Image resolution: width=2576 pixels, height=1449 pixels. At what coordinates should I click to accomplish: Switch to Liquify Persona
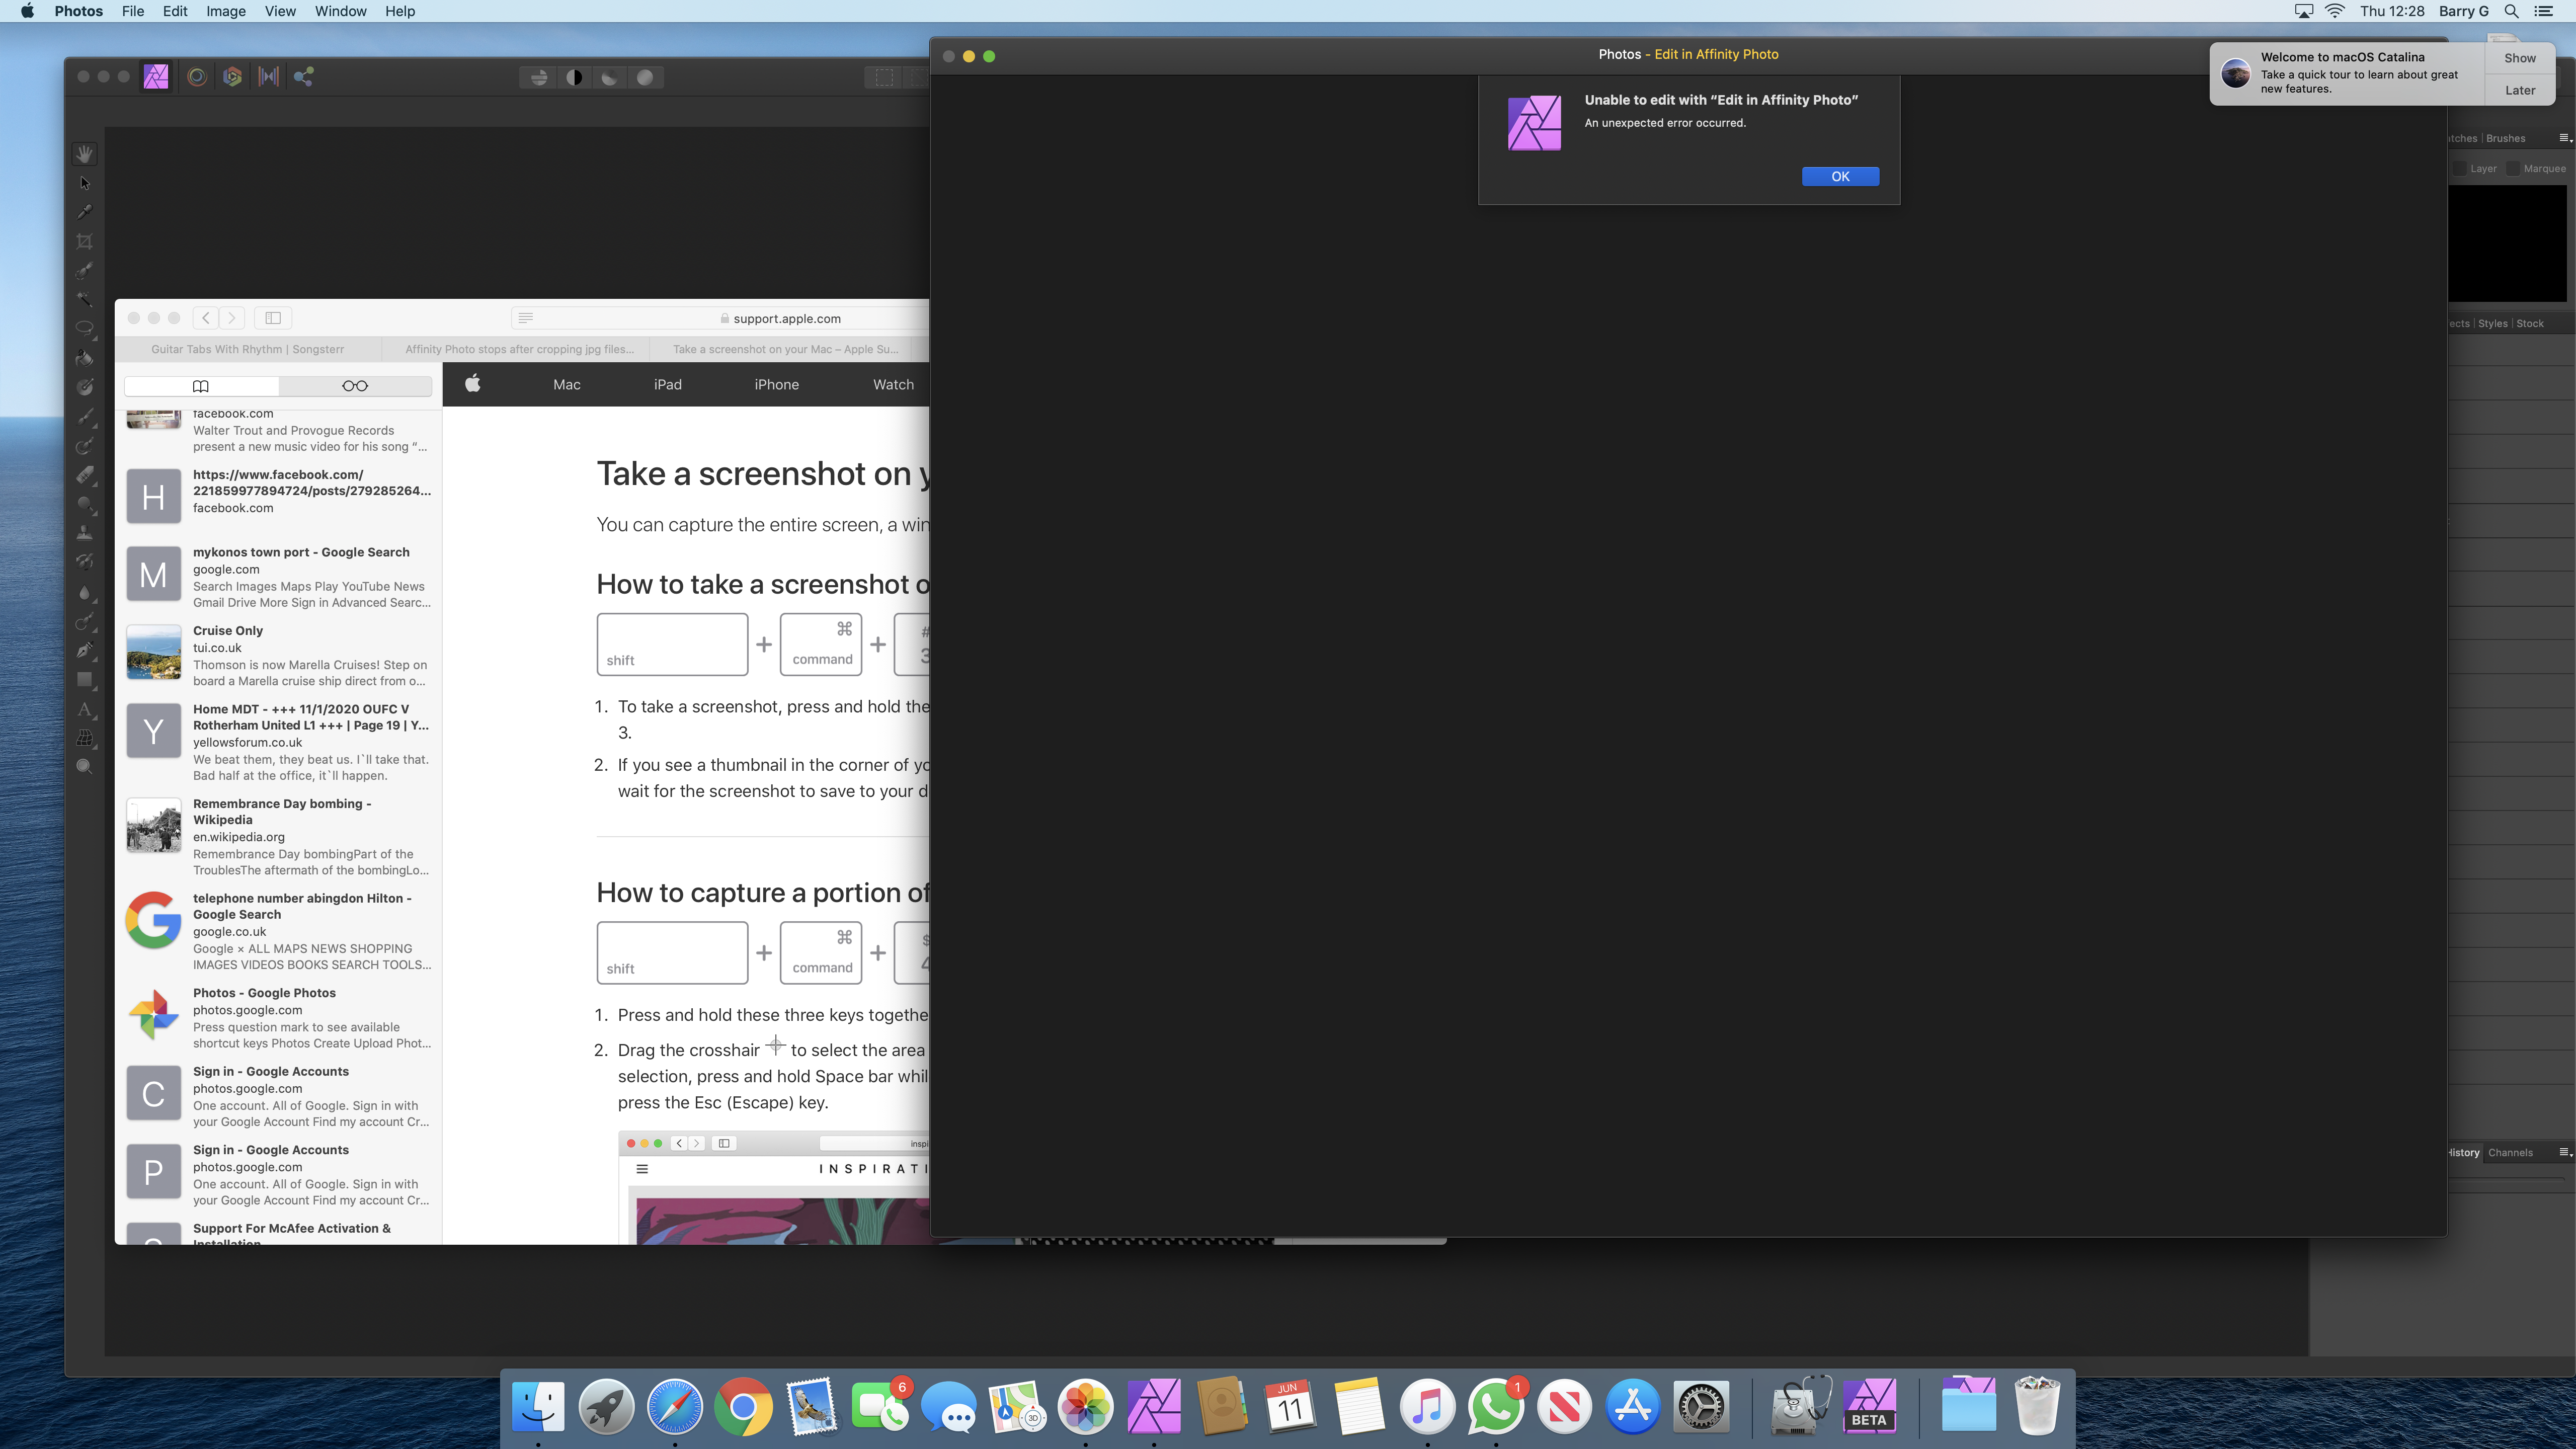197,77
